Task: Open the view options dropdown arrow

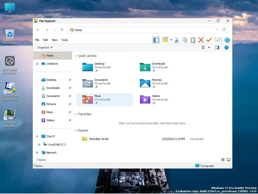Action: pyautogui.click(x=209, y=47)
